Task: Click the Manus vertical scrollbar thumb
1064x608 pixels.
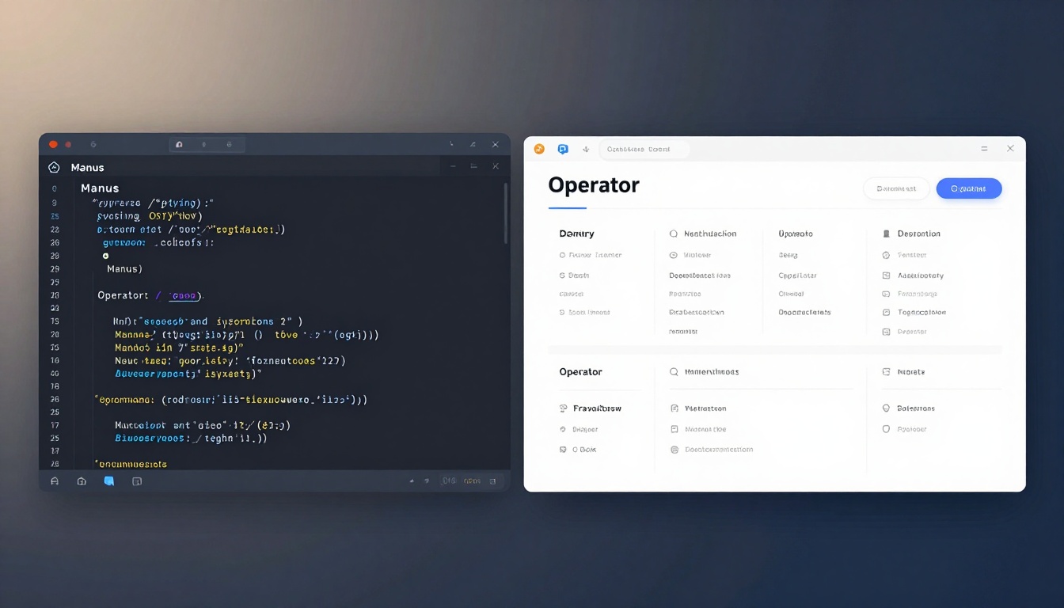Action: click(x=505, y=213)
